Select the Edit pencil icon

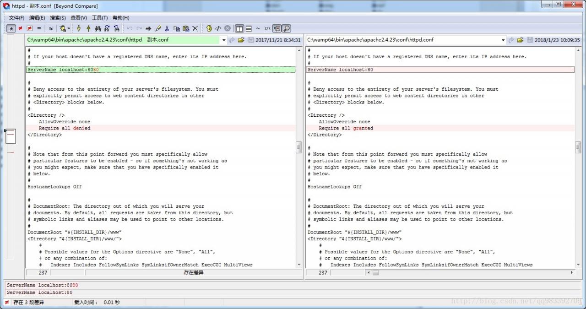pos(158,28)
